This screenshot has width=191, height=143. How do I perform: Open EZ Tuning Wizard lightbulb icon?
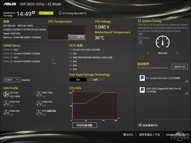[x=60, y=13]
